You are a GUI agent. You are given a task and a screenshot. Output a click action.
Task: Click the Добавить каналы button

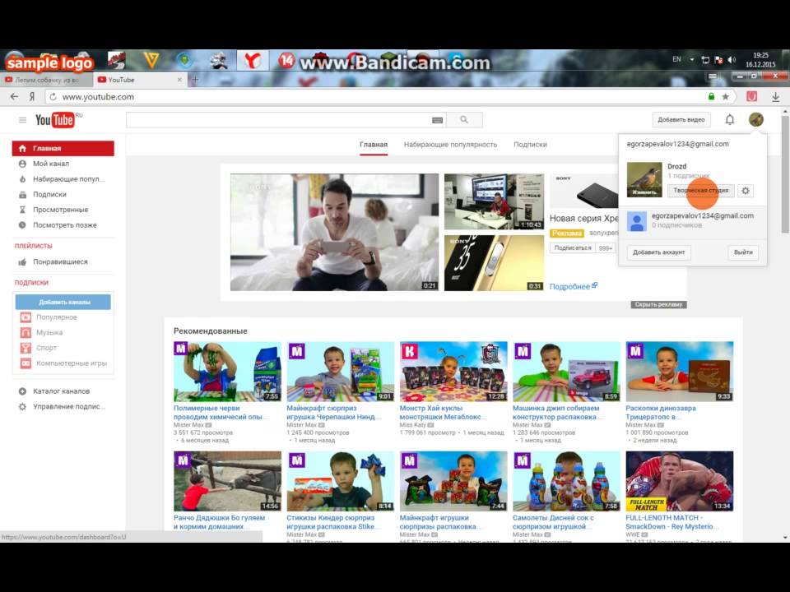[x=63, y=302]
